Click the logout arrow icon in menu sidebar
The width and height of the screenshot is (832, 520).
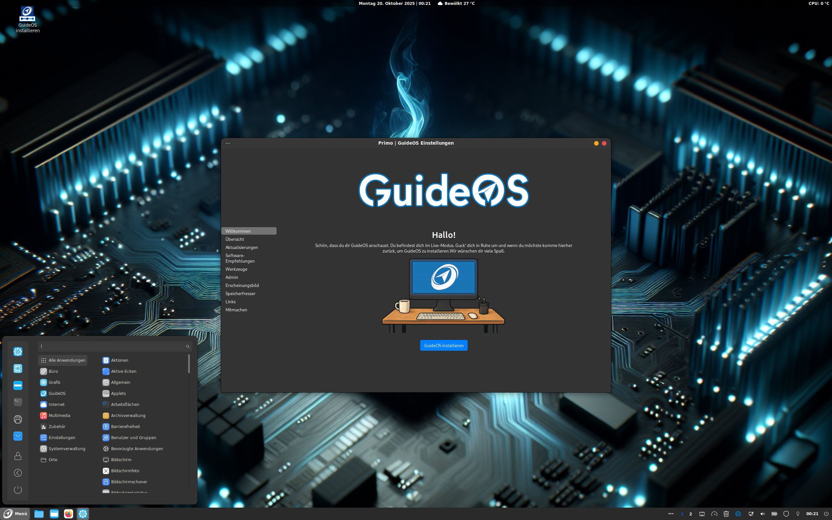click(x=18, y=473)
